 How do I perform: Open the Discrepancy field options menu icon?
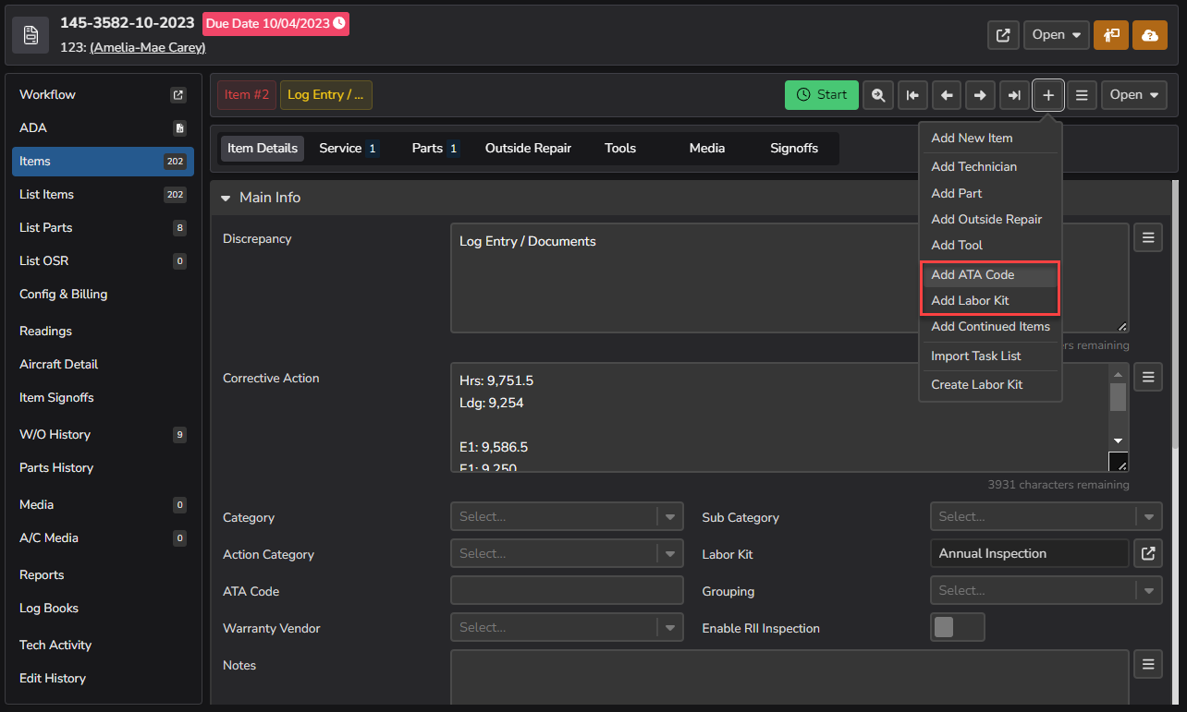coord(1147,237)
